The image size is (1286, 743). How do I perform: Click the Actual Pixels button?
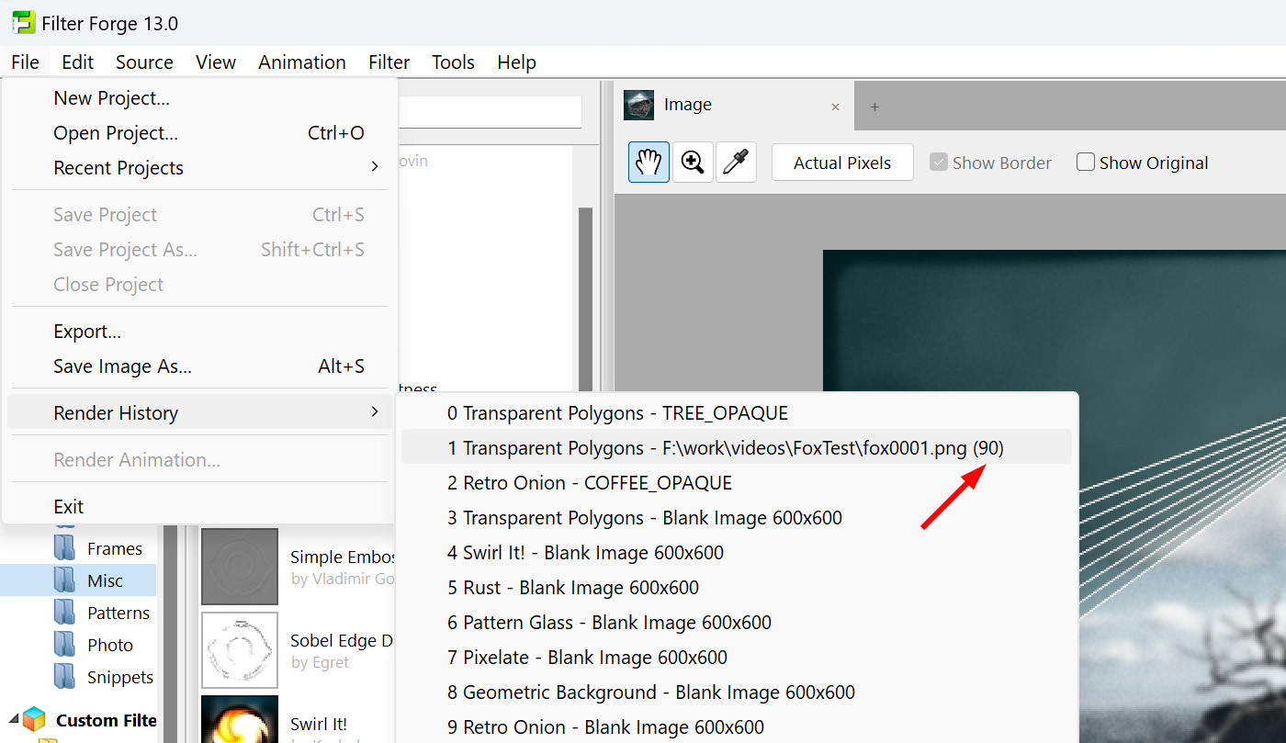842,163
